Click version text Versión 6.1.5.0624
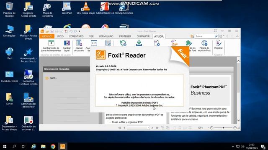The height and width of the screenshot is (150, 268). [106, 66]
